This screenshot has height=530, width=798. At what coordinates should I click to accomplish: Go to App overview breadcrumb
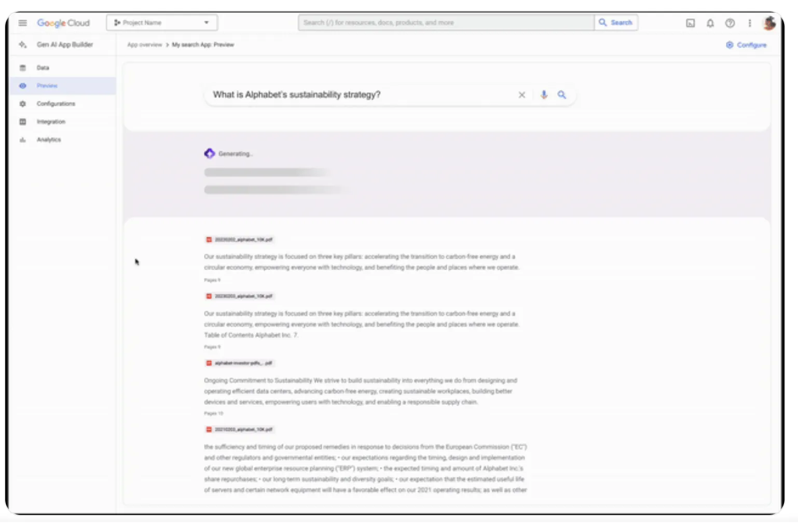click(x=145, y=45)
